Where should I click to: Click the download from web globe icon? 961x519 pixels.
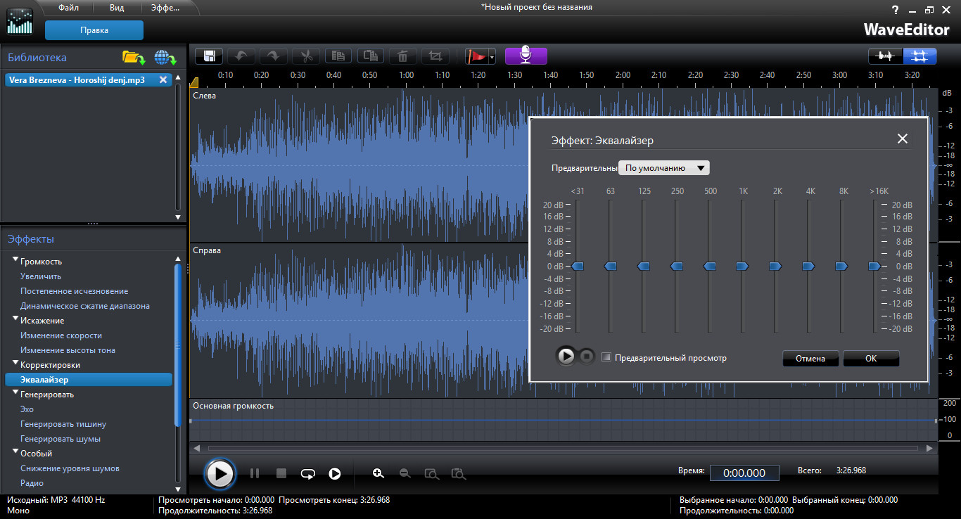pyautogui.click(x=165, y=58)
